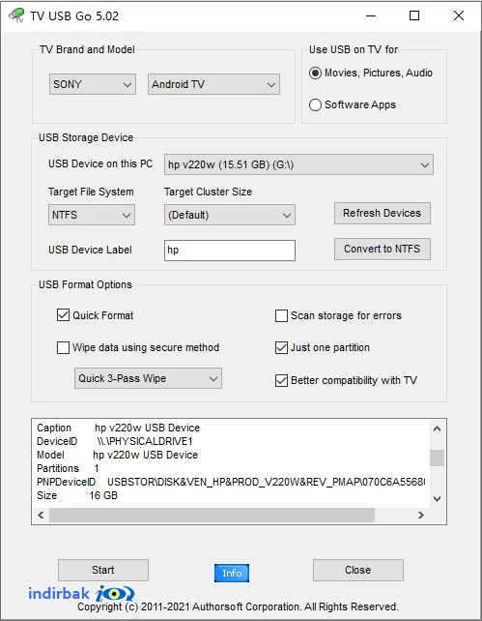Close window with title bar X
Image resolution: width=482 pixels, height=621 pixels.
click(459, 15)
